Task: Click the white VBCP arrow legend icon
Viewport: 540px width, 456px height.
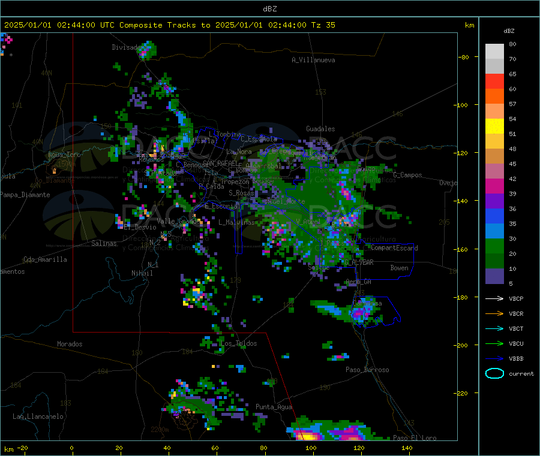Action: [494, 298]
